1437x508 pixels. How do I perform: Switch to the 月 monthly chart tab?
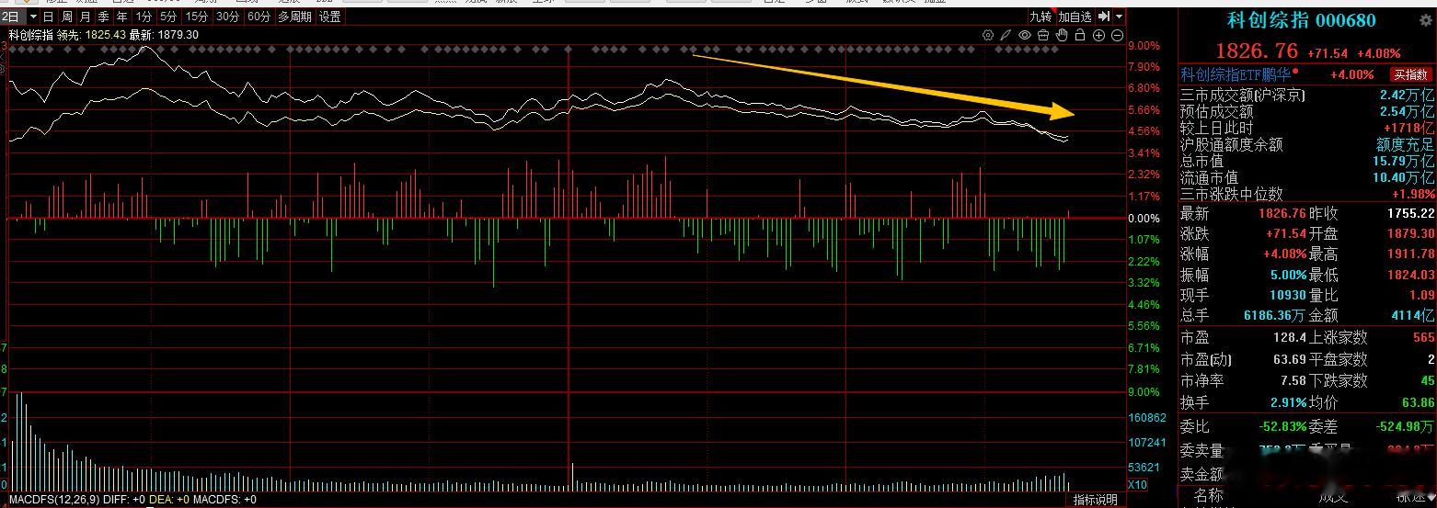click(x=85, y=17)
